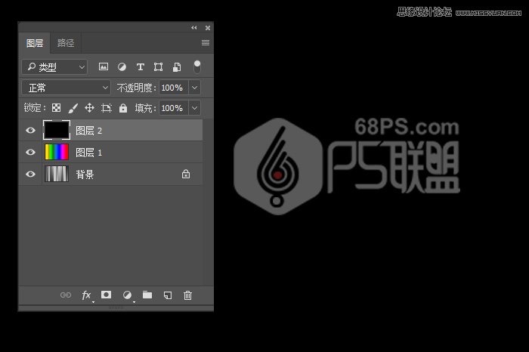Open the 正常 blend mode dropdown
Screen dimensions: 529x352
click(66, 88)
